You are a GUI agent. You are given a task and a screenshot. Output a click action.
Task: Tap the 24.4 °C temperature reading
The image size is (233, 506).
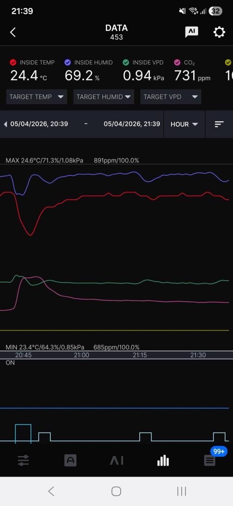(x=28, y=76)
